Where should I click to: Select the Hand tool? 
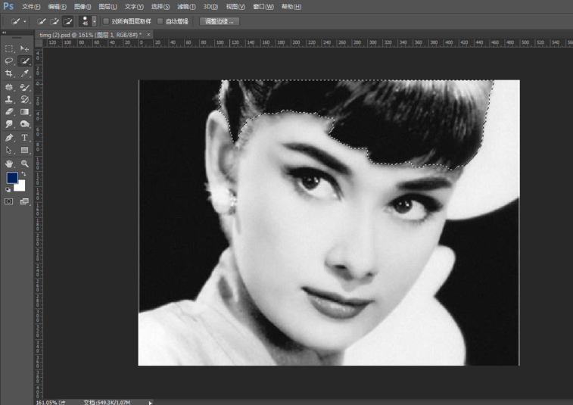pos(9,164)
